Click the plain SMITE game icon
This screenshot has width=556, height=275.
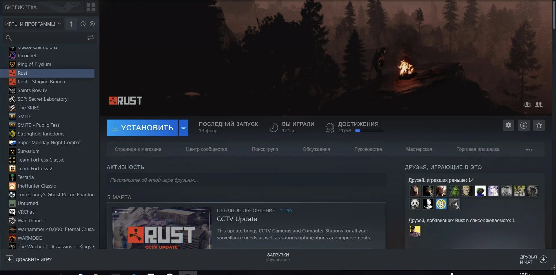point(12,116)
